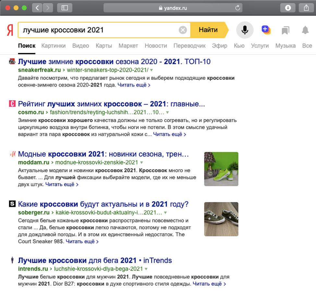Viewport: 316px width, 299px height.
Task: Open the Yandex collections plus icon
Action: tap(266, 30)
